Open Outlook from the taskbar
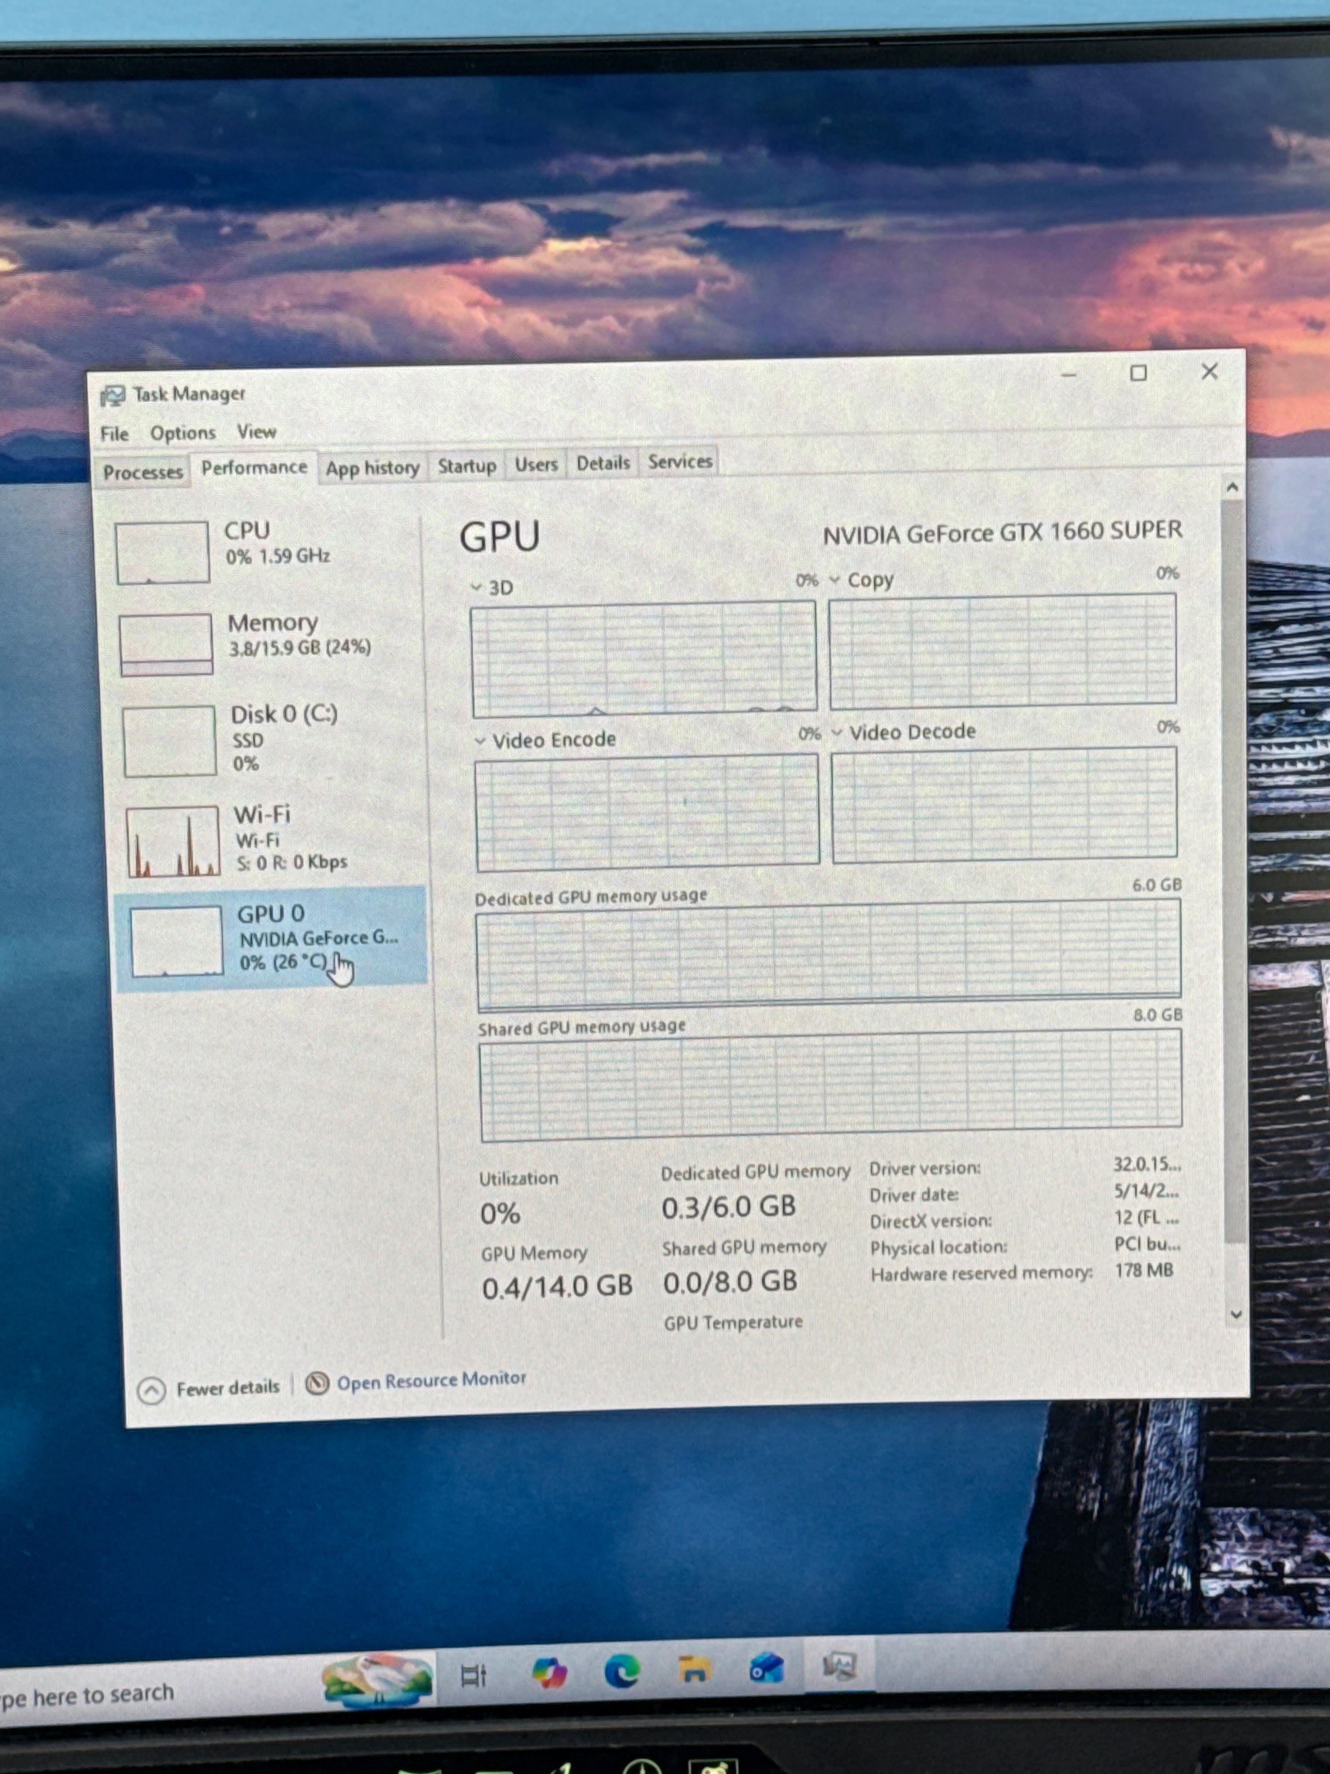This screenshot has height=1774, width=1330. point(767,1668)
